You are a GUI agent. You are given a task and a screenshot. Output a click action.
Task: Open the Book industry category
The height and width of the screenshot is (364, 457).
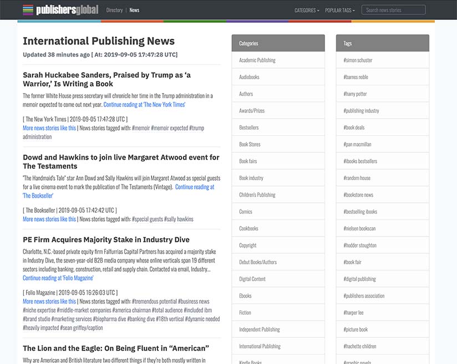click(x=278, y=178)
